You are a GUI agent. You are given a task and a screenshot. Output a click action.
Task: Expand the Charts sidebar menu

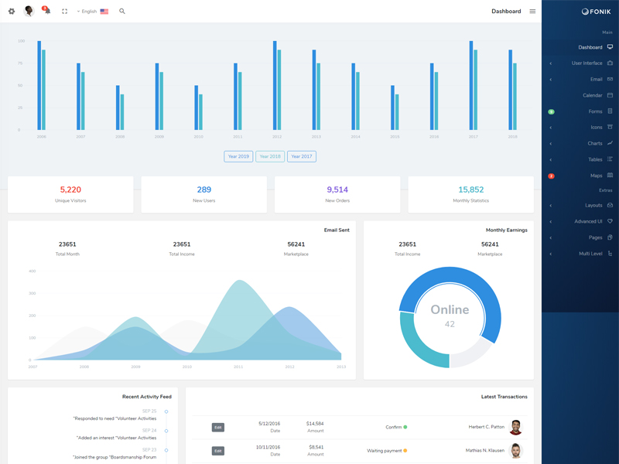594,143
